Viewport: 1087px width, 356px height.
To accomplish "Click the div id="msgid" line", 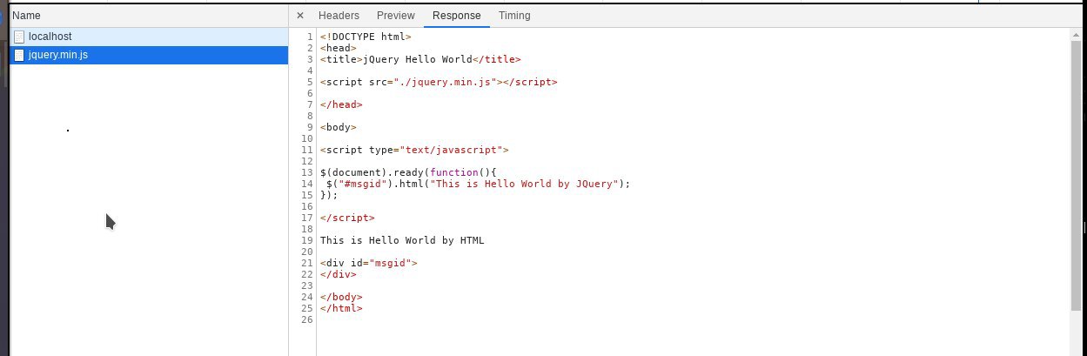I will [x=369, y=263].
